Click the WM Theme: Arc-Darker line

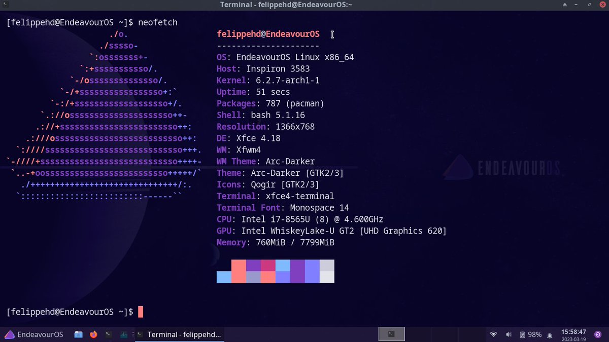click(x=265, y=162)
